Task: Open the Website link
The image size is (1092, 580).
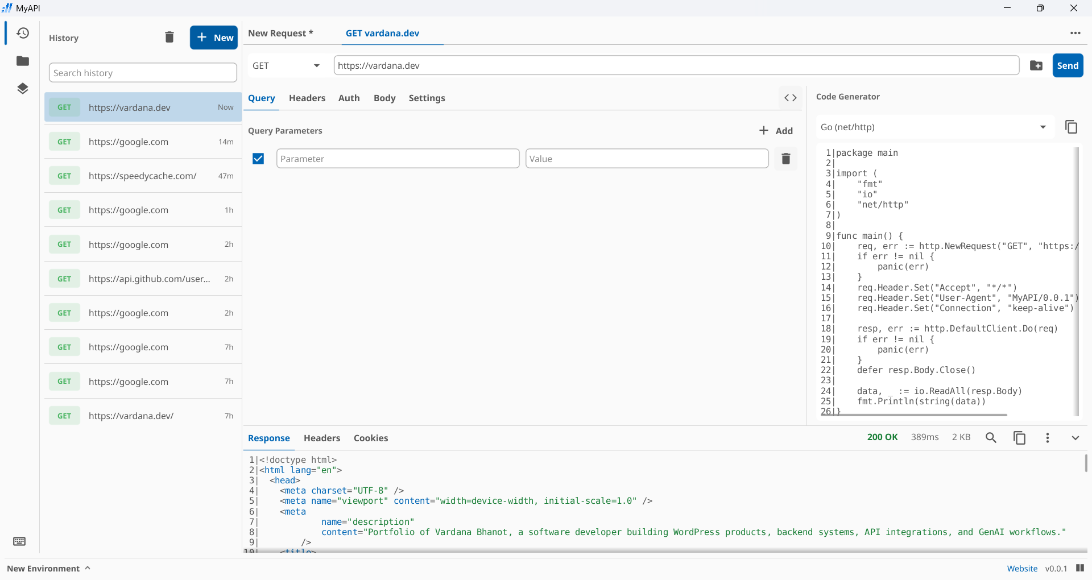Action: click(1022, 569)
